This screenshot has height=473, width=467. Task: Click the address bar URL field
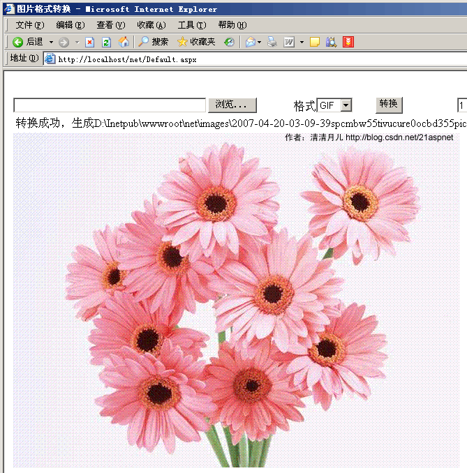click(255, 59)
